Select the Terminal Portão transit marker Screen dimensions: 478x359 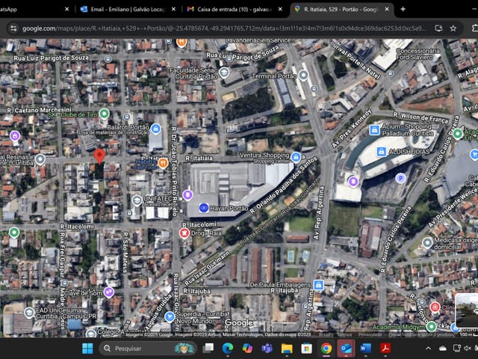[303, 75]
